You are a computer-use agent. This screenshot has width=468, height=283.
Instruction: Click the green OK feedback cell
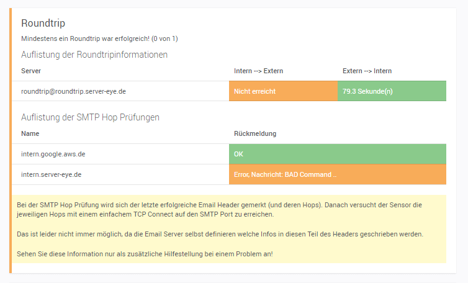337,154
